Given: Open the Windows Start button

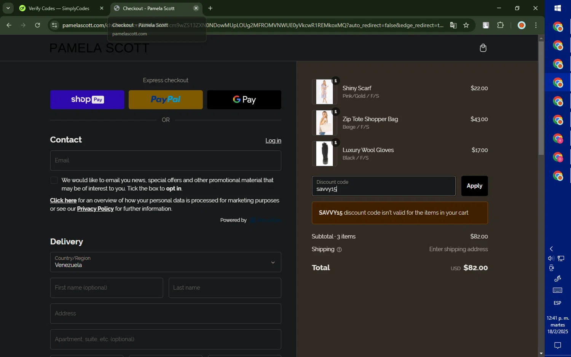Looking at the screenshot, I should click(558, 8).
